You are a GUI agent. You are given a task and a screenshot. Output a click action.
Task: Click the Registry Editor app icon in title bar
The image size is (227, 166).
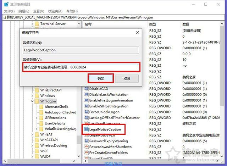[6, 4]
